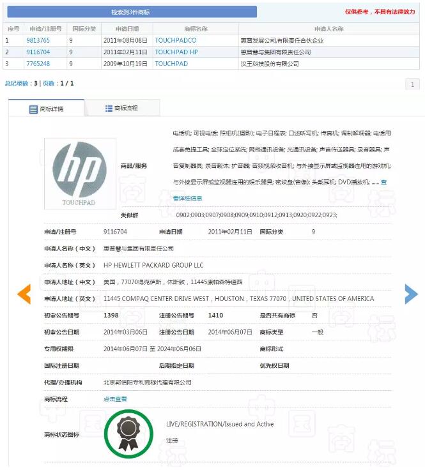The image size is (425, 470).
Task: Click the Chinese applicant address 美国,77070得克萨斯
Action: (x=173, y=282)
